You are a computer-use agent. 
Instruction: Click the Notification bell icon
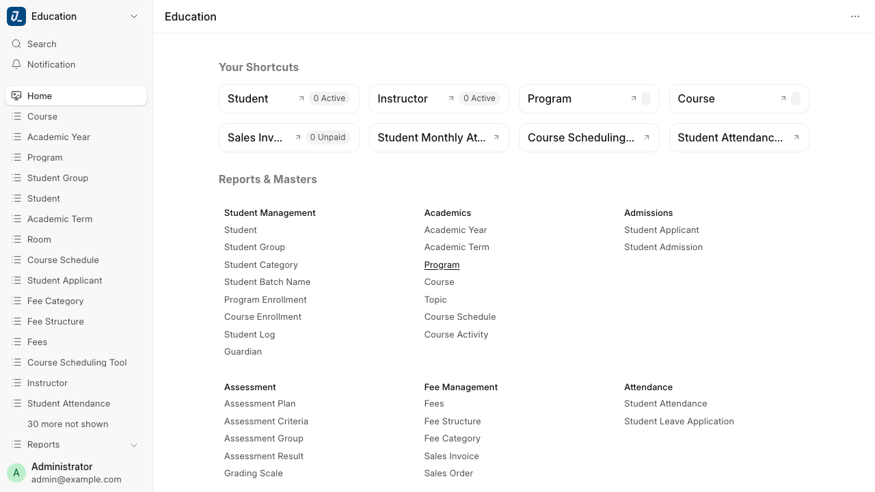16,64
